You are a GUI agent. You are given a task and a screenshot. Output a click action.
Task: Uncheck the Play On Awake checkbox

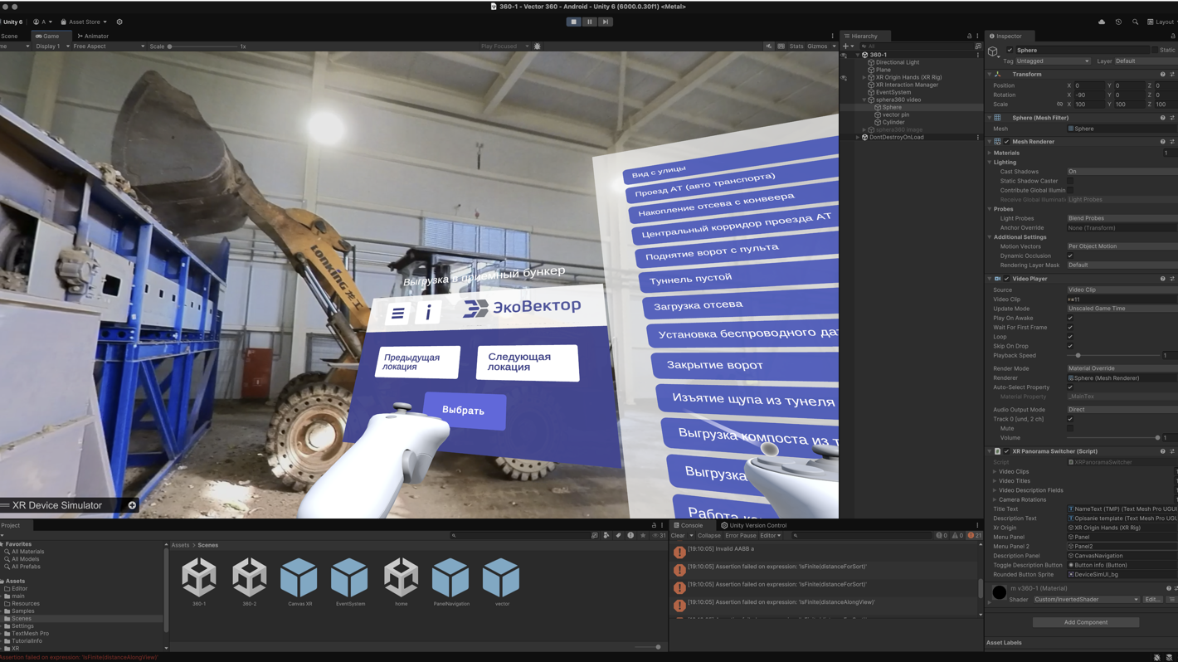tap(1070, 318)
